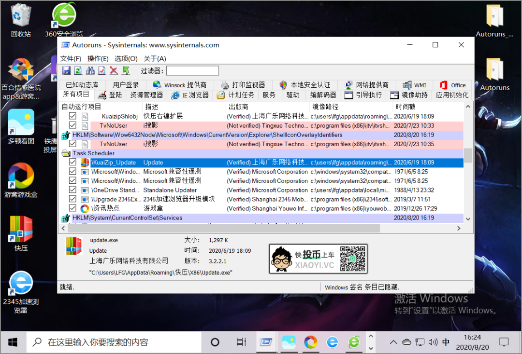
Task: Open Find using the binoculars icon
Action: (90, 71)
